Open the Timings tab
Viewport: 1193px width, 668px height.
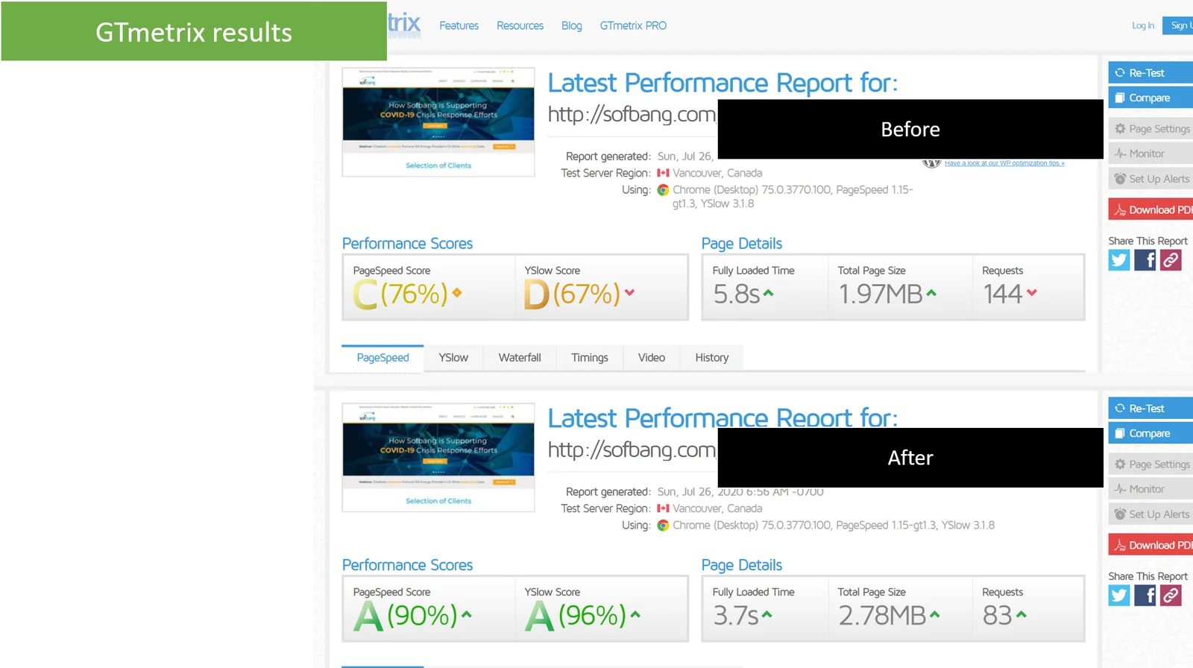pos(590,358)
